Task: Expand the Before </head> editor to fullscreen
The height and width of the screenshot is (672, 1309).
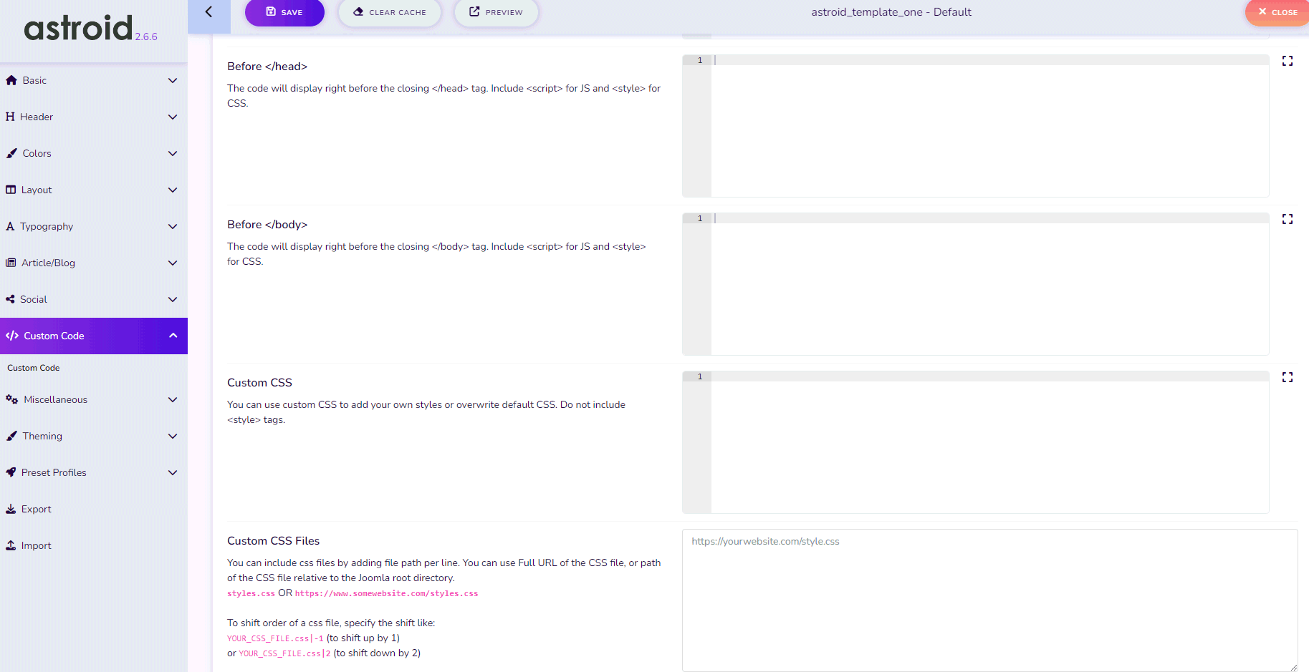Action: [x=1287, y=61]
